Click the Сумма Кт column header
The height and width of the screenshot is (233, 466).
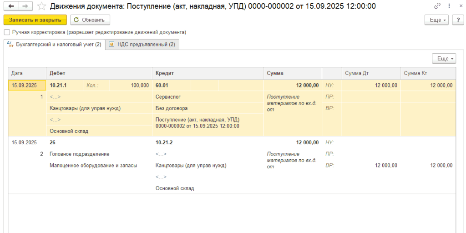pos(428,73)
